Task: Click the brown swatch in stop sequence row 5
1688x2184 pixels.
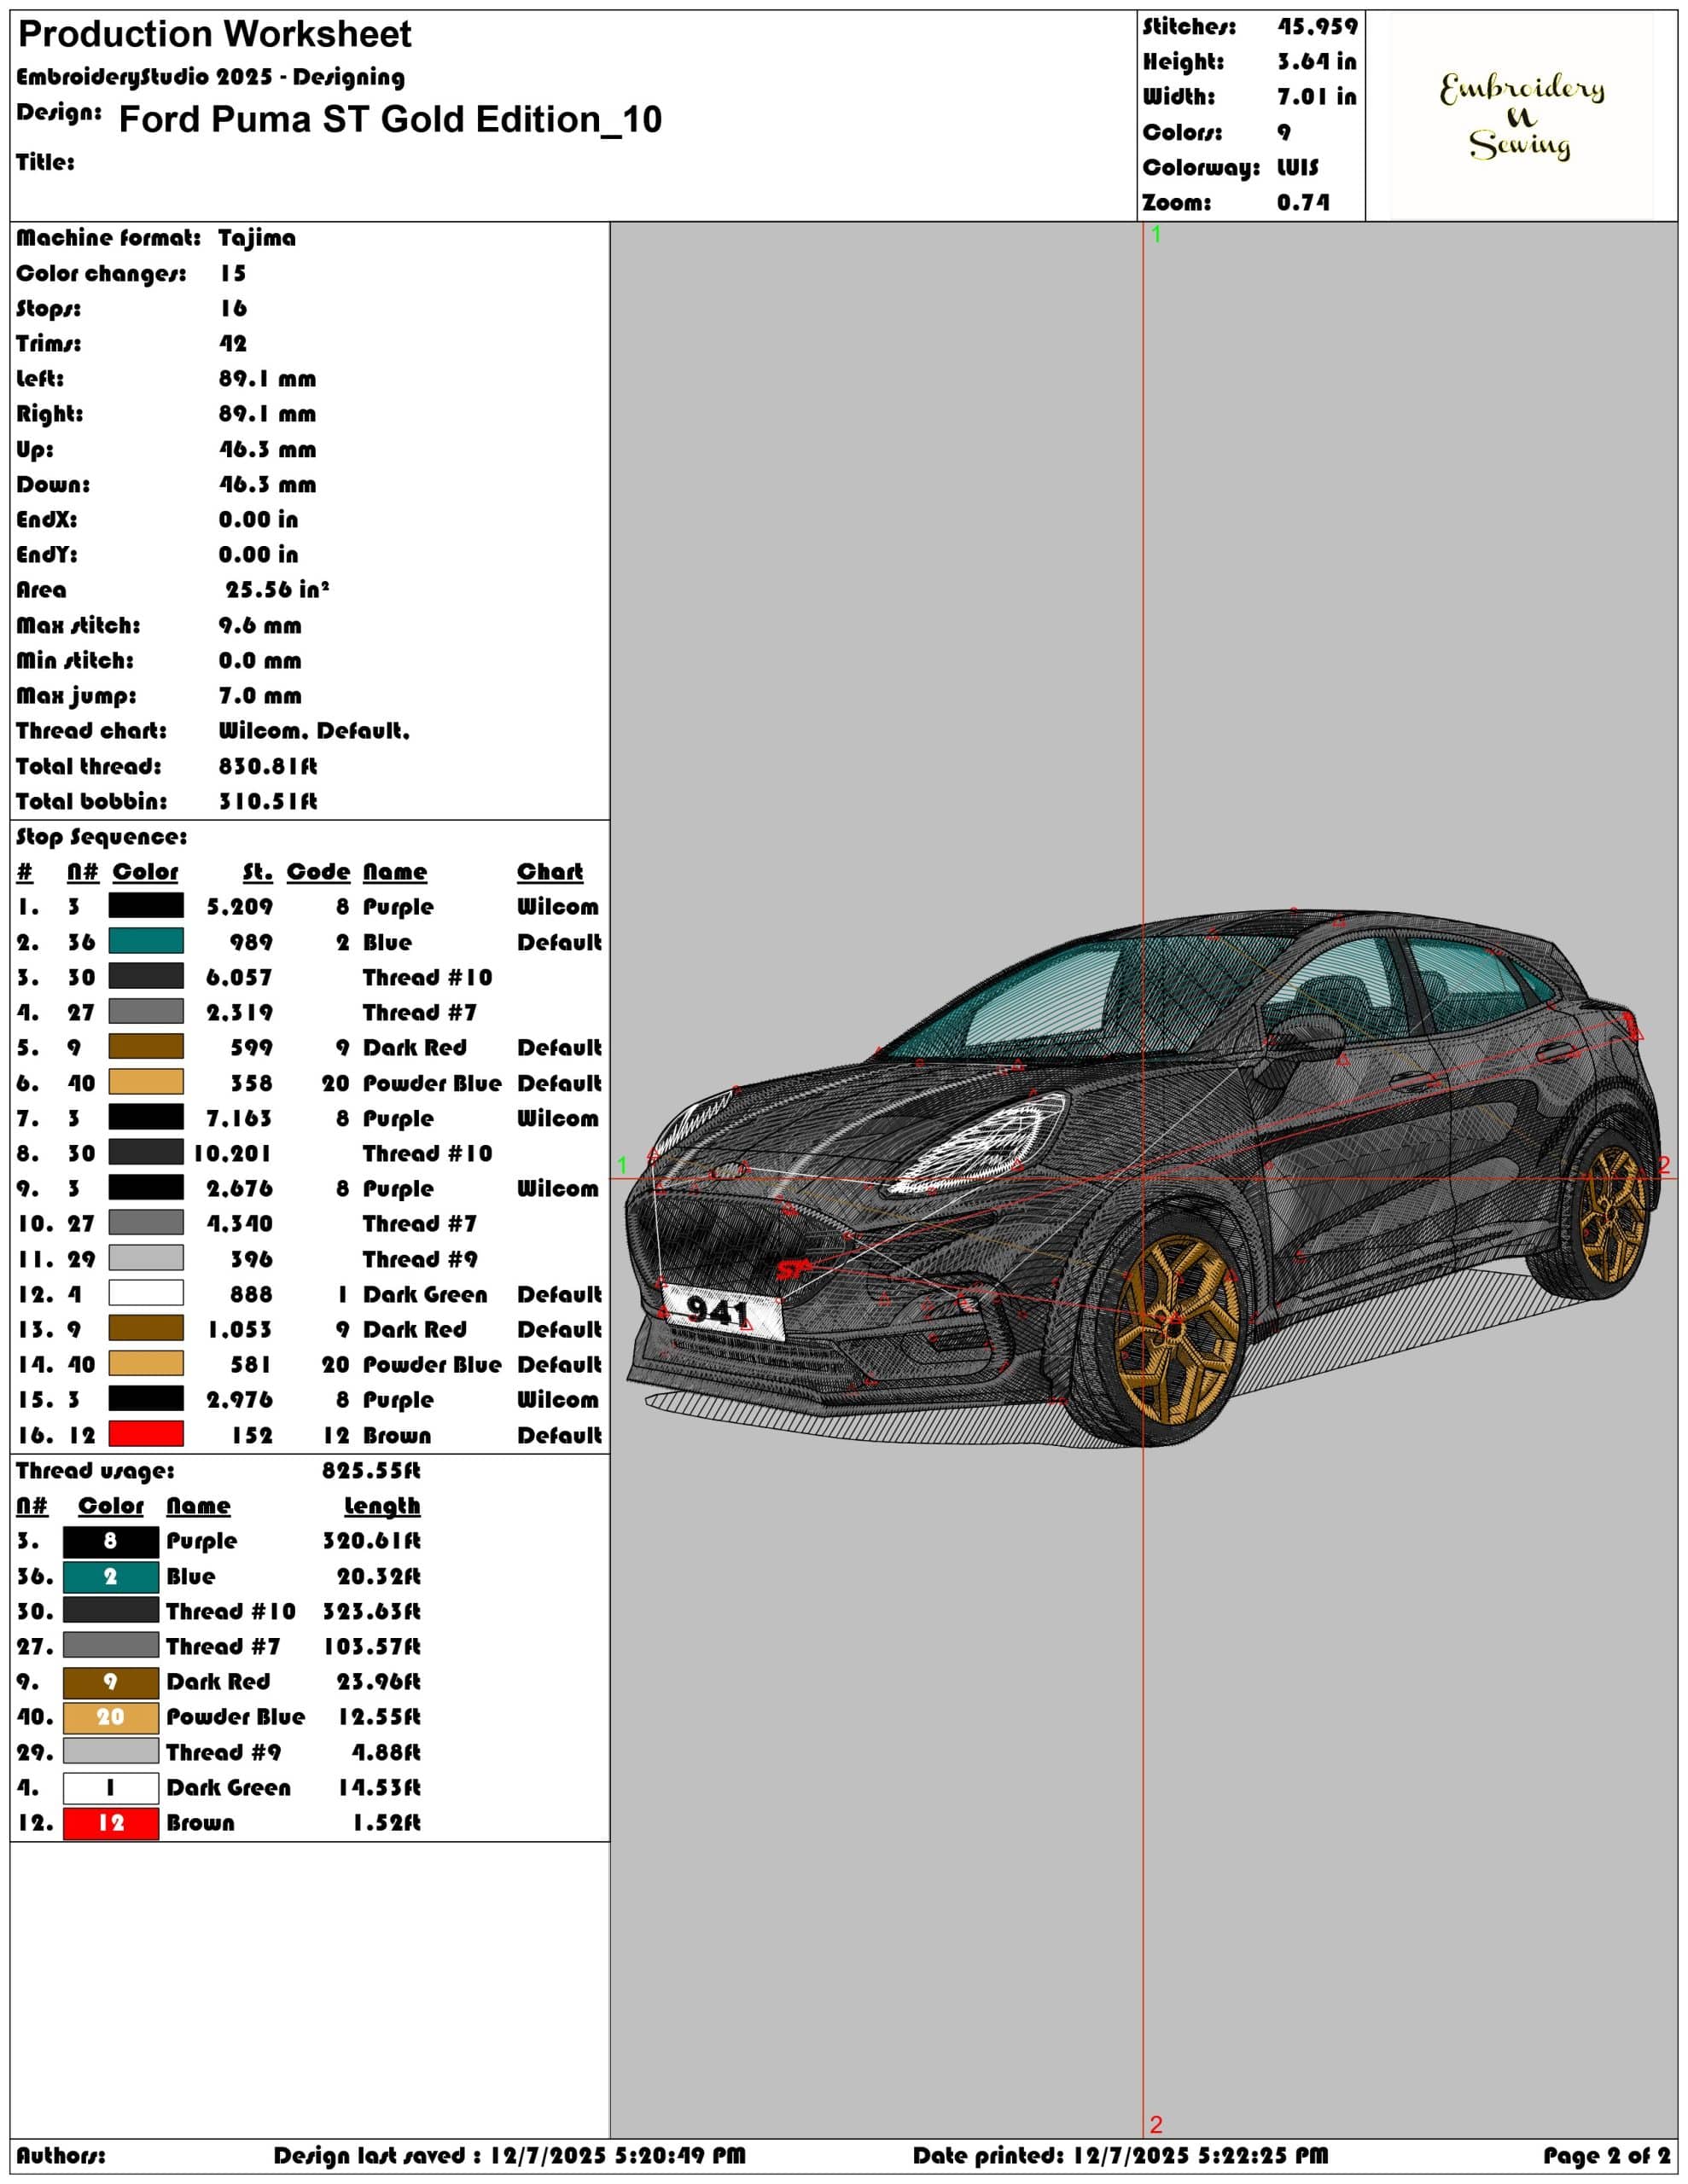Action: (146, 1047)
